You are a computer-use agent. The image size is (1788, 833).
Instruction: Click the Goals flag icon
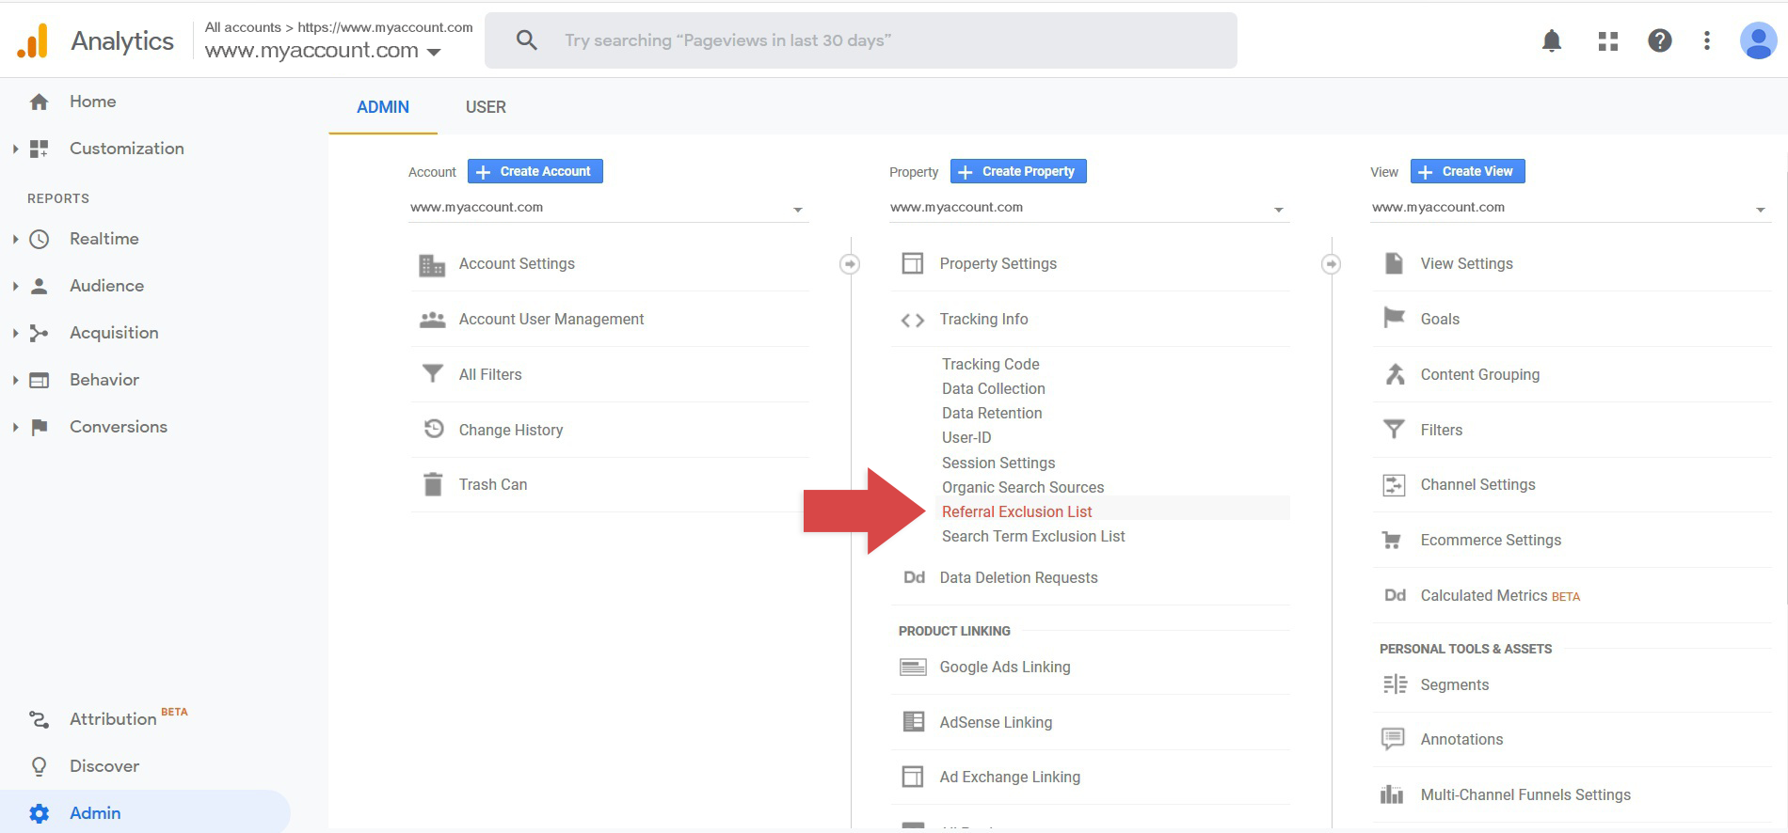coord(1394,319)
